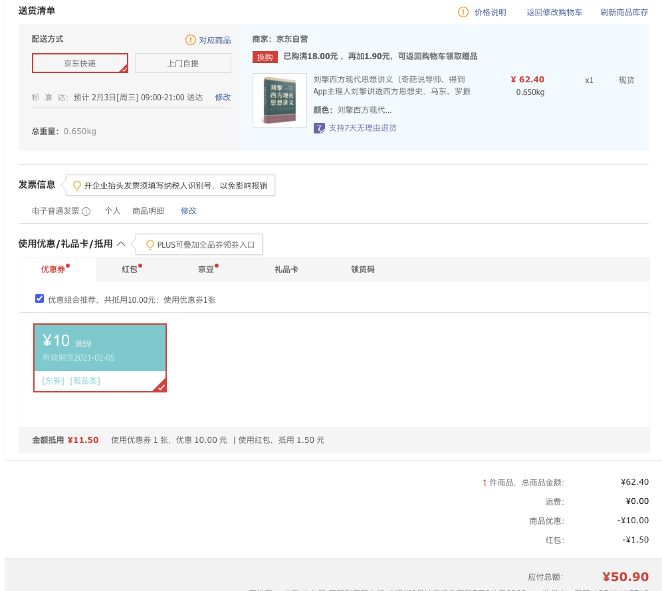Click the 商品优惠 -¥10.00 amount
The width and height of the screenshot is (662, 591).
633,520
